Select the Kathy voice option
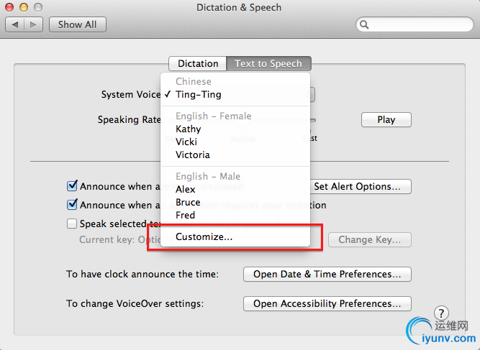The height and width of the screenshot is (350, 480). tap(189, 129)
